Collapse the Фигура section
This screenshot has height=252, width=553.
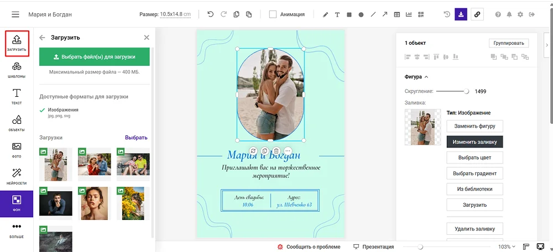point(426,77)
